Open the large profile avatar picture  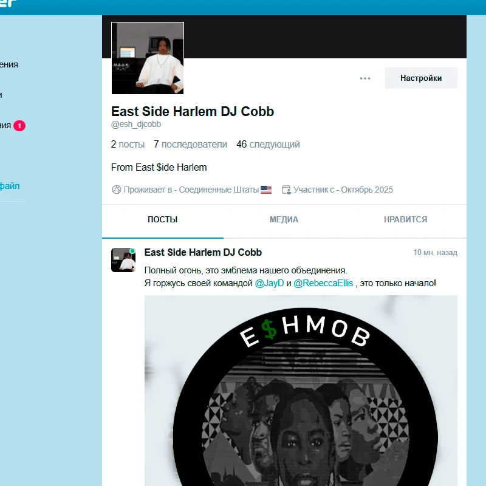[x=148, y=58]
